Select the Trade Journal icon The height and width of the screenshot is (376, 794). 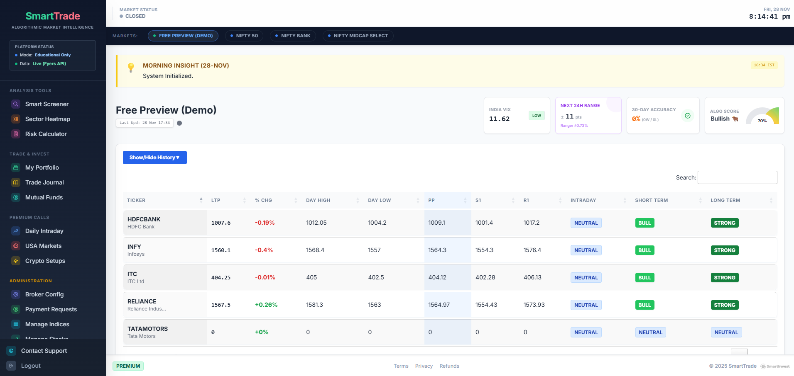click(15, 182)
